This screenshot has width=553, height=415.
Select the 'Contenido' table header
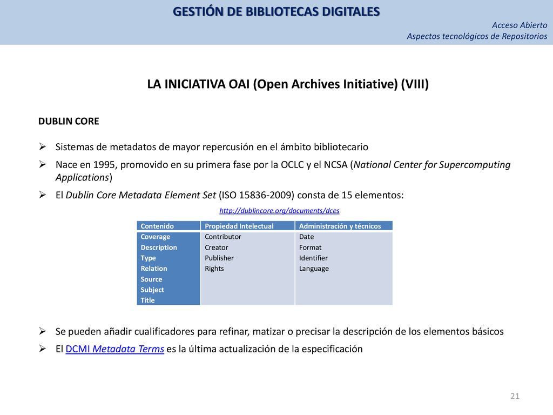coord(157,226)
